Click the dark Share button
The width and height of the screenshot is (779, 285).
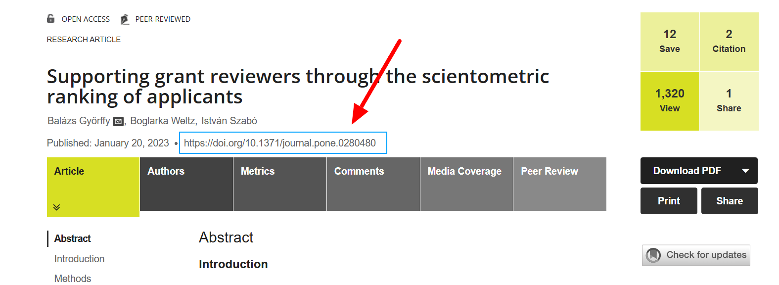pos(730,201)
